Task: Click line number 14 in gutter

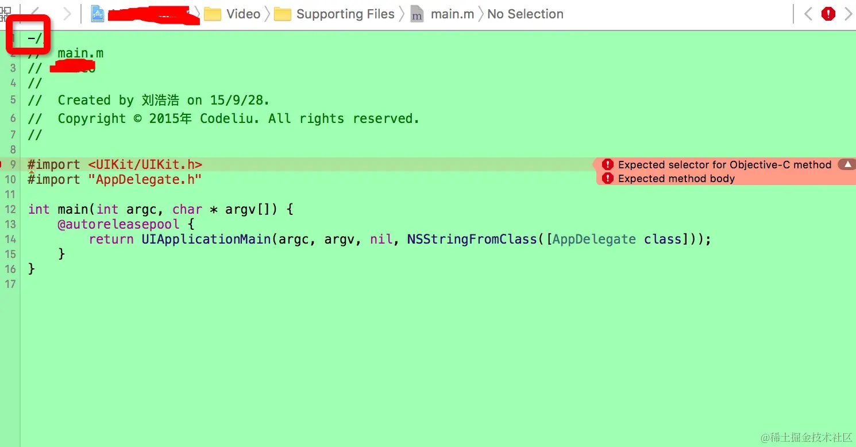Action: pyautogui.click(x=10, y=239)
